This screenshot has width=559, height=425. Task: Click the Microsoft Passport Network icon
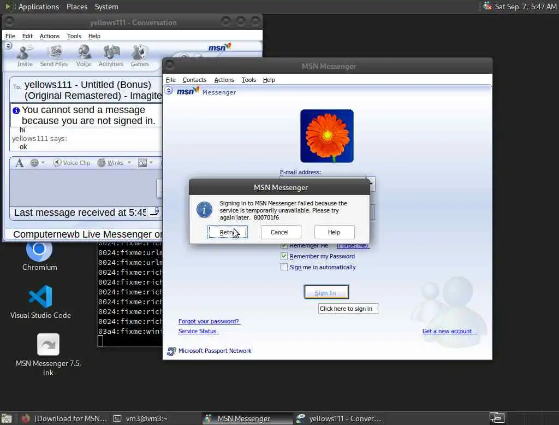(x=171, y=351)
